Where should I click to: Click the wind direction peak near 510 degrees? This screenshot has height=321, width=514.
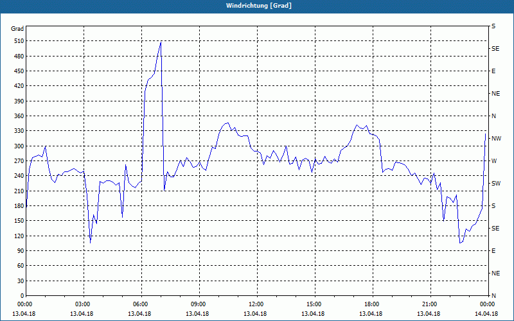click(161, 42)
